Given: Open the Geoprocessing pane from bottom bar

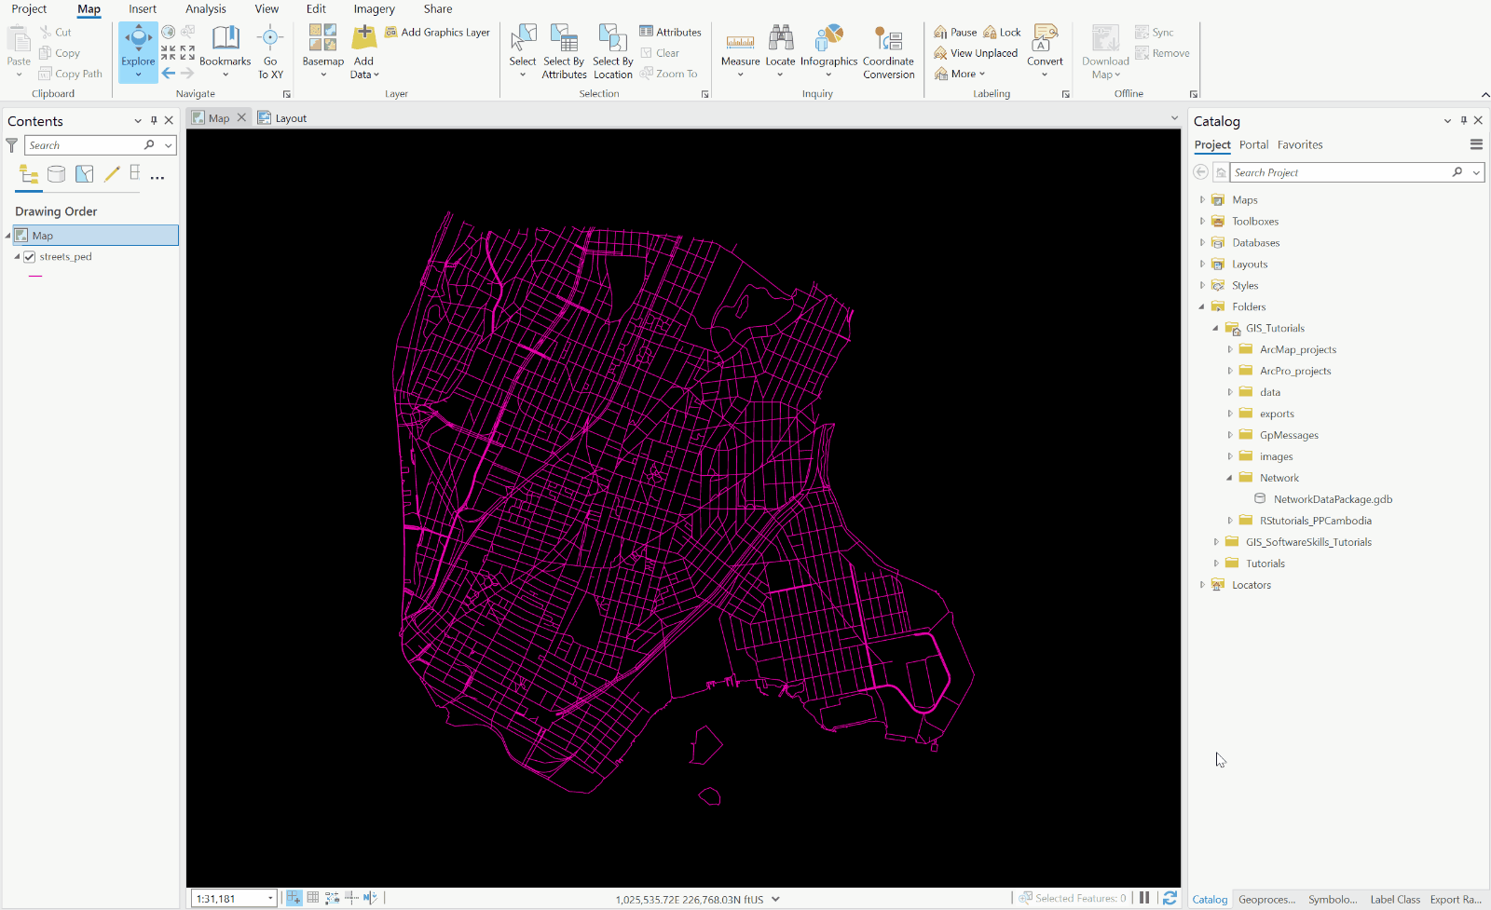Looking at the screenshot, I should pyautogui.click(x=1265, y=899).
